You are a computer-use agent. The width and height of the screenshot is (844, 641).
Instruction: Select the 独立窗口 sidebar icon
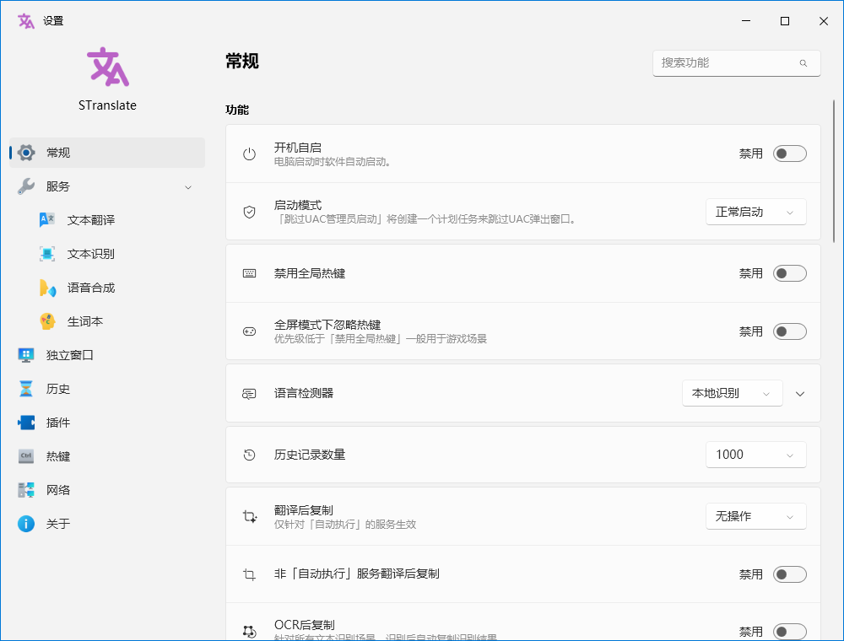(x=24, y=355)
